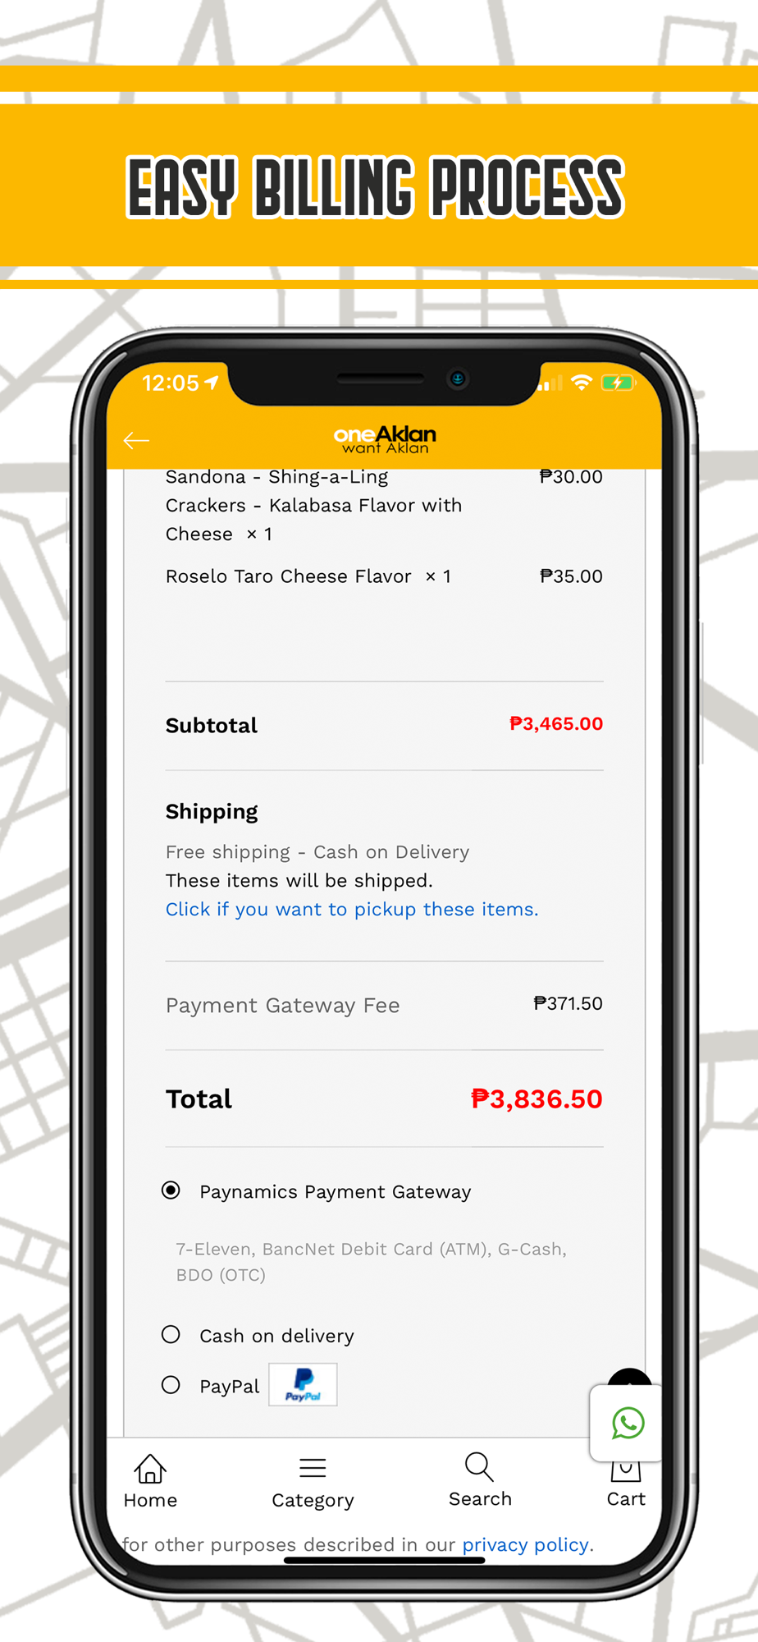Tap the back arrow icon
758x1642 pixels.
[x=136, y=441]
